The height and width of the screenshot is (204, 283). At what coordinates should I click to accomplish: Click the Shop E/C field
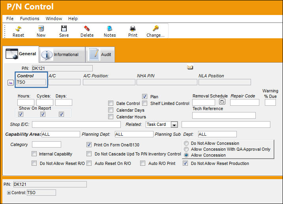[x=76, y=124]
